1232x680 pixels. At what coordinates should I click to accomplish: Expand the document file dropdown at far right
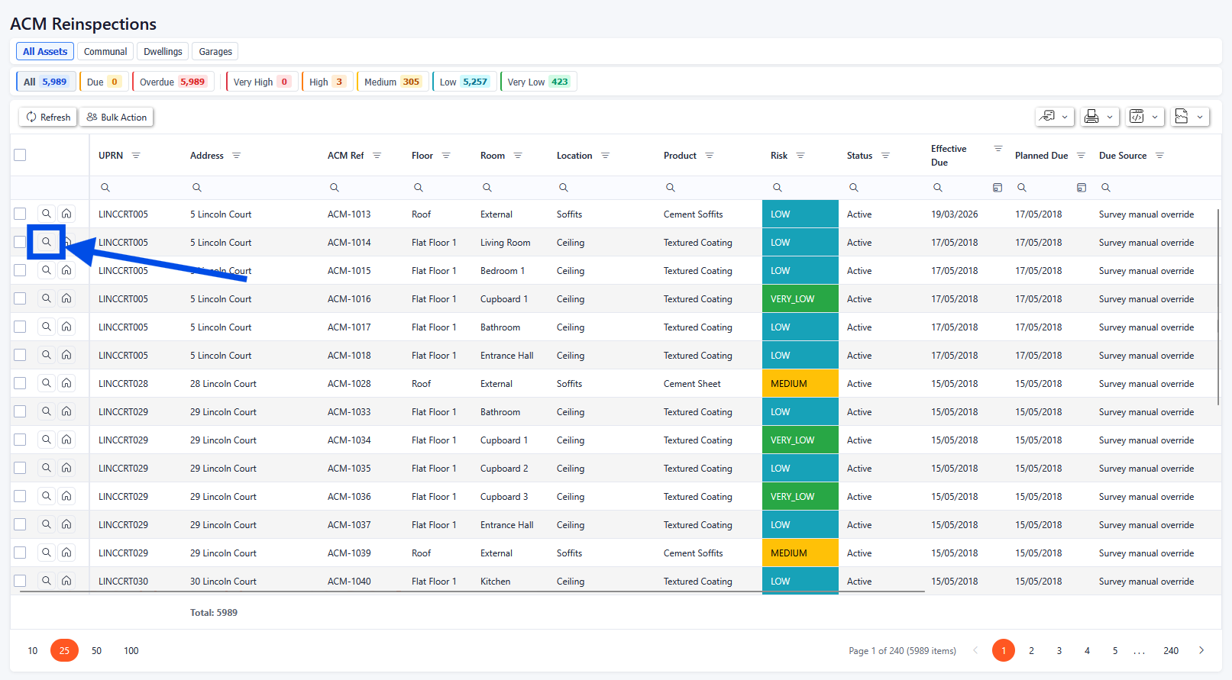pyautogui.click(x=1189, y=117)
